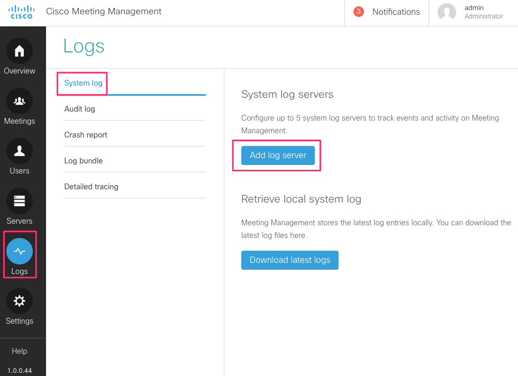This screenshot has width=518, height=376.
Task: Open the Overview home icon
Action: [x=20, y=51]
